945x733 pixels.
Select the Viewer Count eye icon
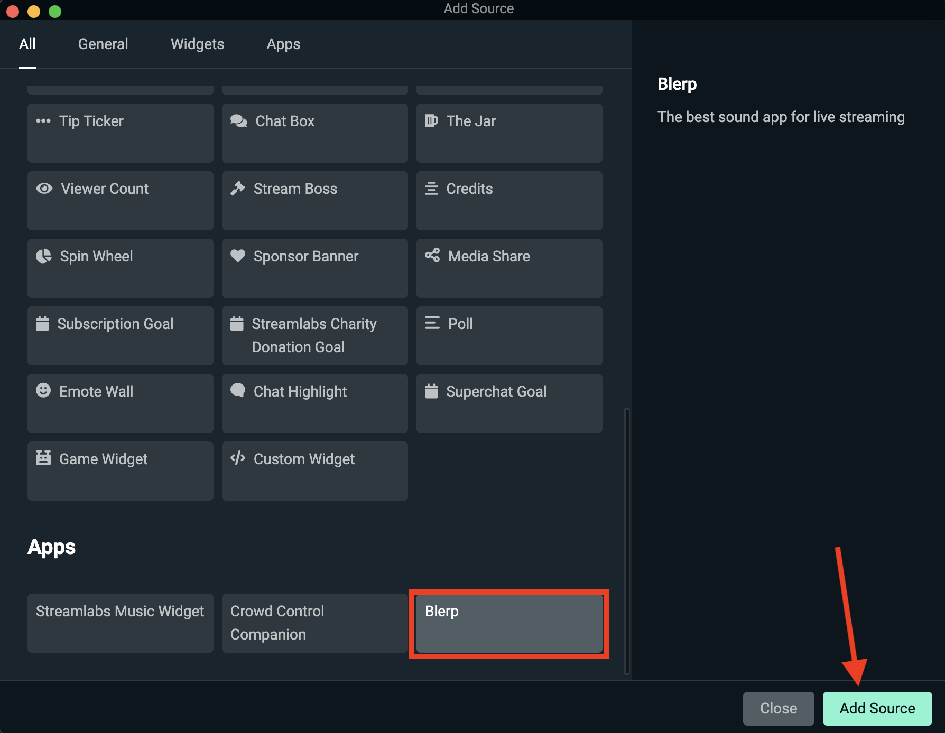click(x=44, y=189)
